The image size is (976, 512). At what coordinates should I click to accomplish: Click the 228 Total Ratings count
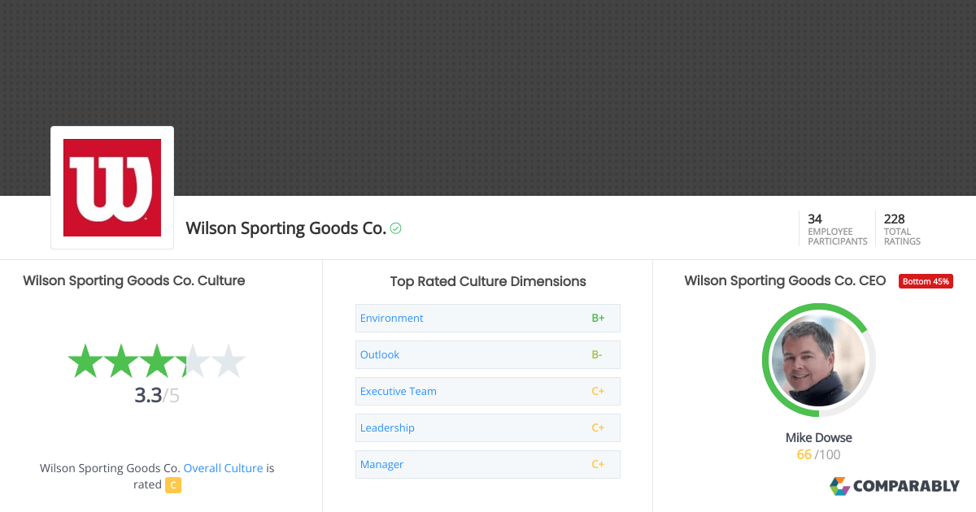(x=901, y=228)
